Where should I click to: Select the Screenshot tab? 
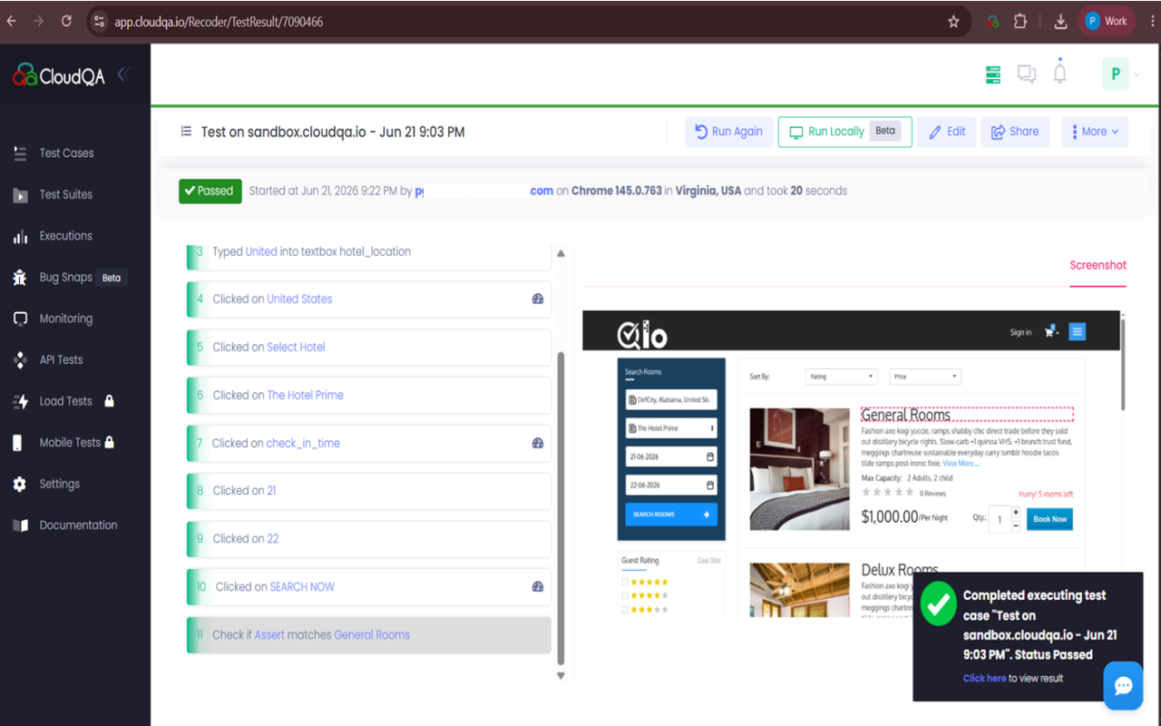pyautogui.click(x=1098, y=266)
